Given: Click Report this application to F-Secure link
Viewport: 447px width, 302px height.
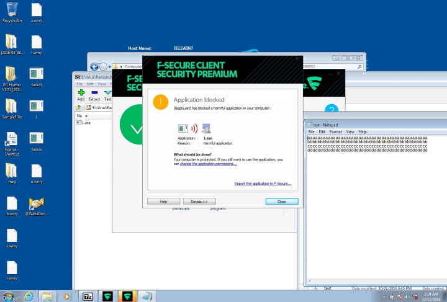Looking at the screenshot, I should pos(263,184).
